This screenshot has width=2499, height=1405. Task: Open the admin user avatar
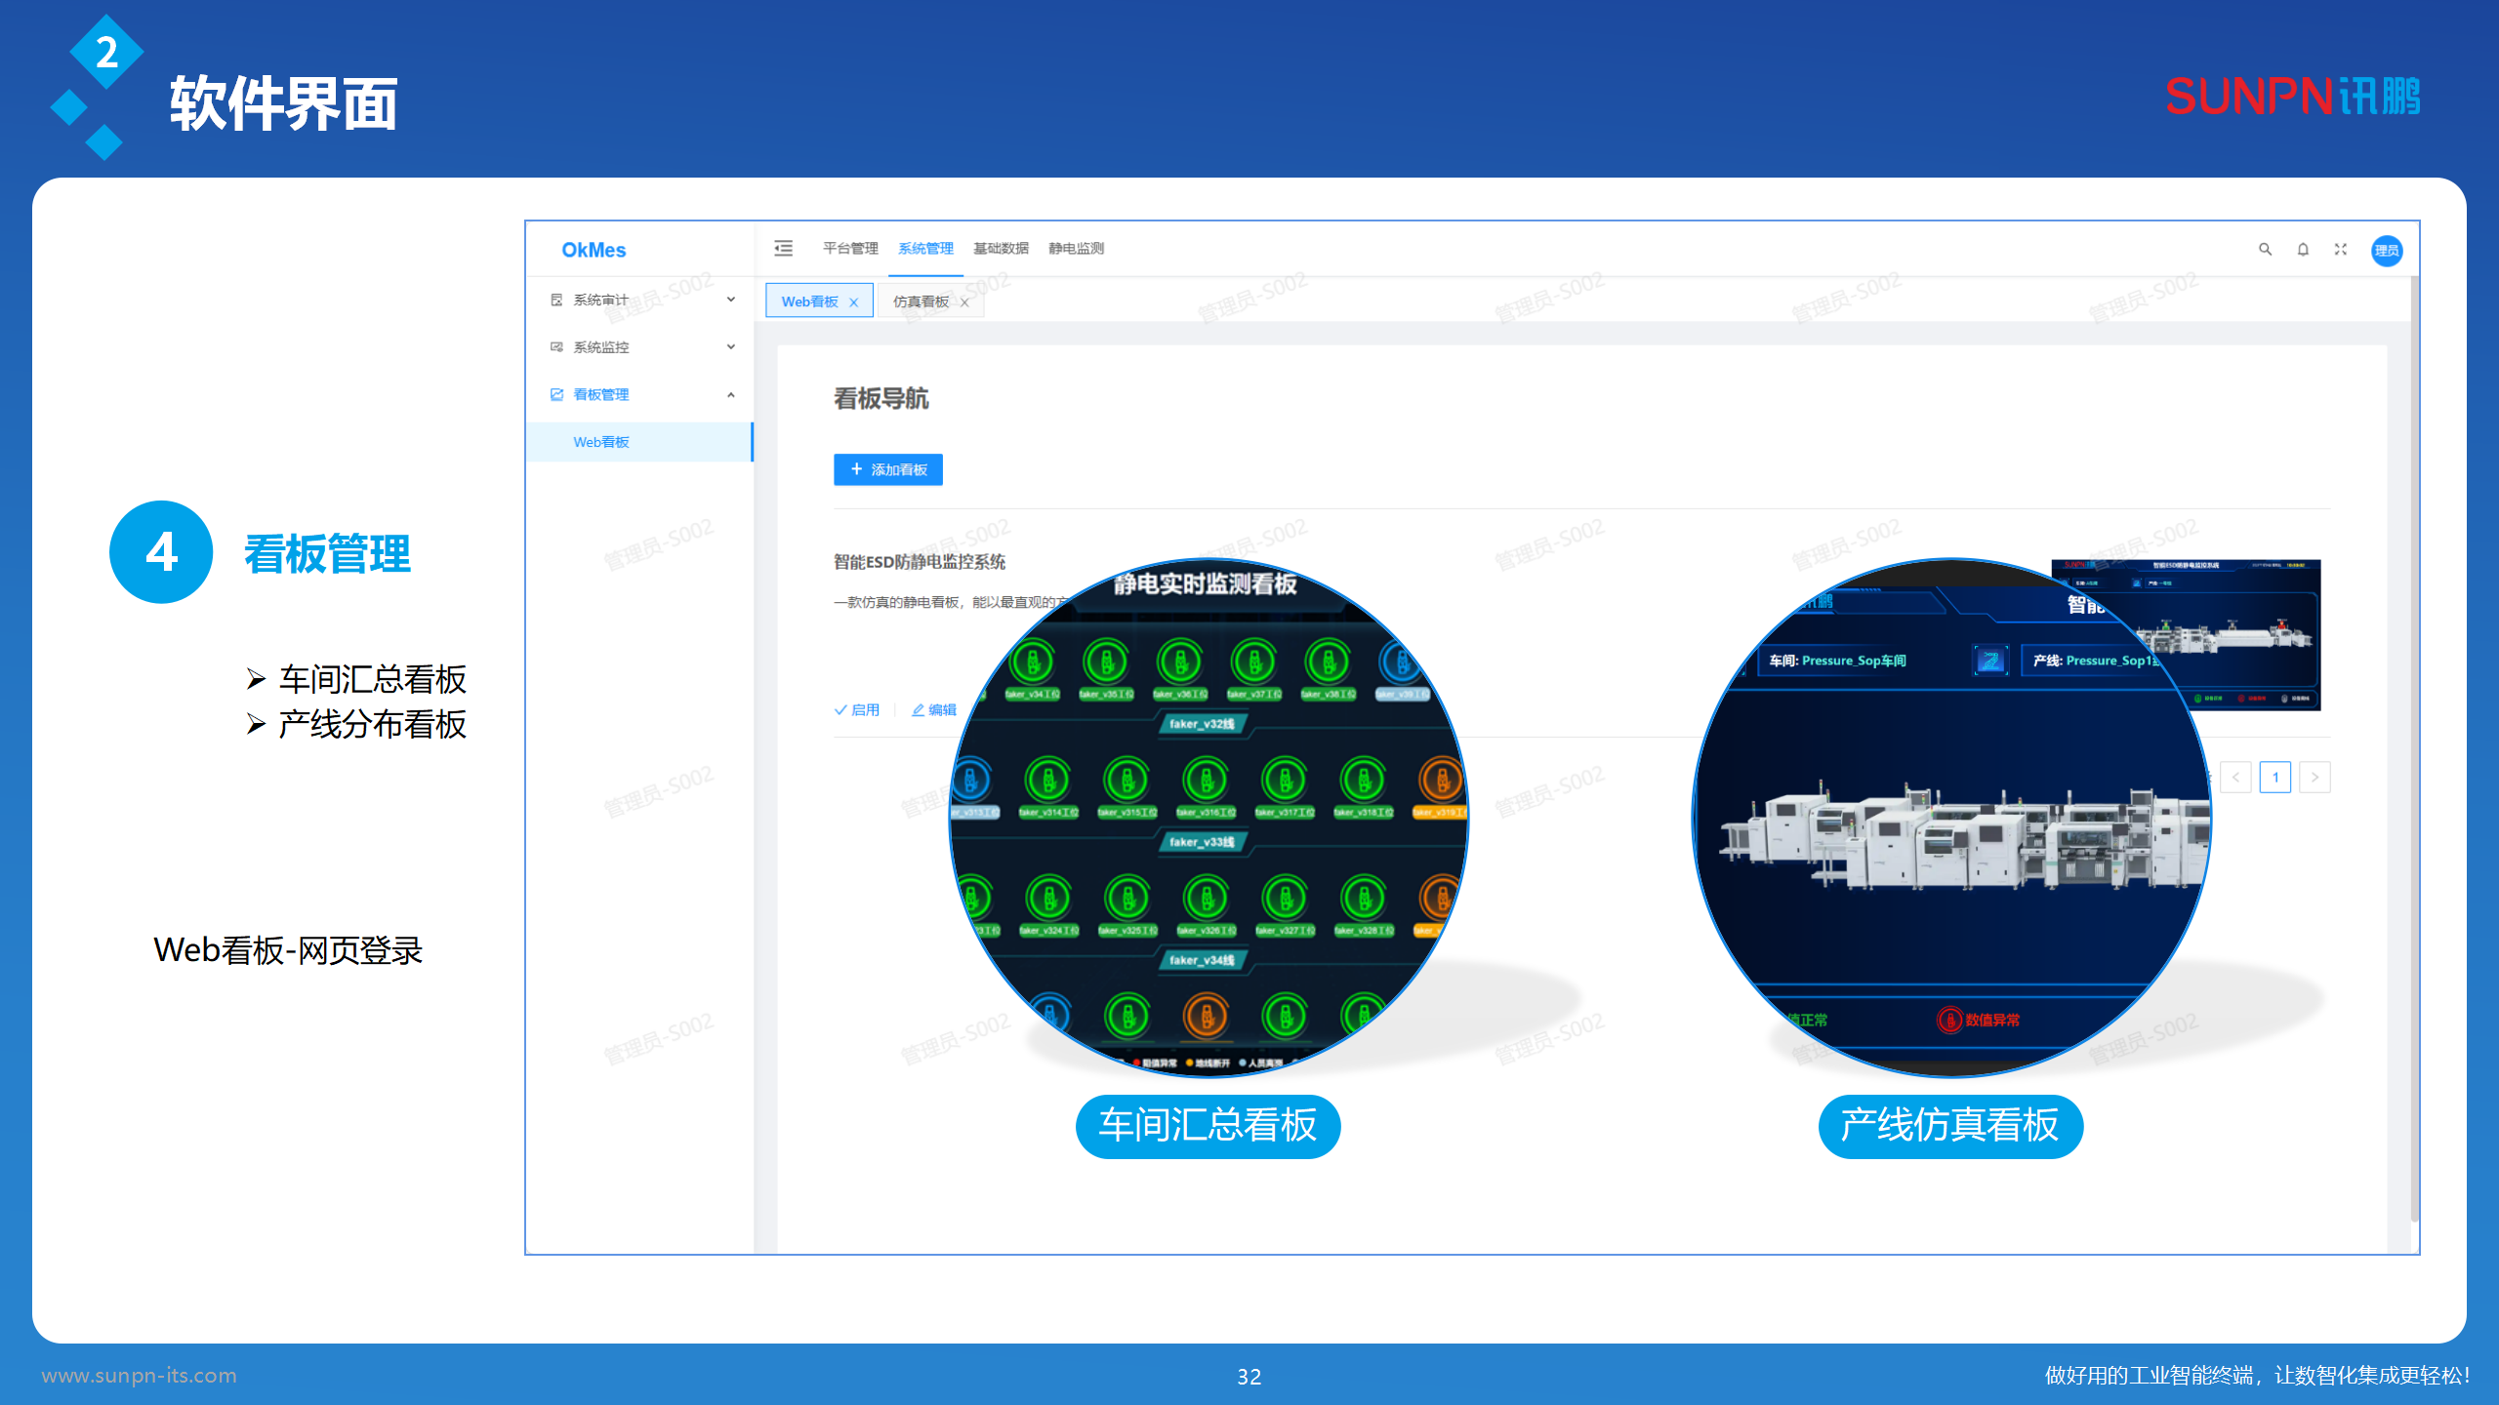point(2387,251)
